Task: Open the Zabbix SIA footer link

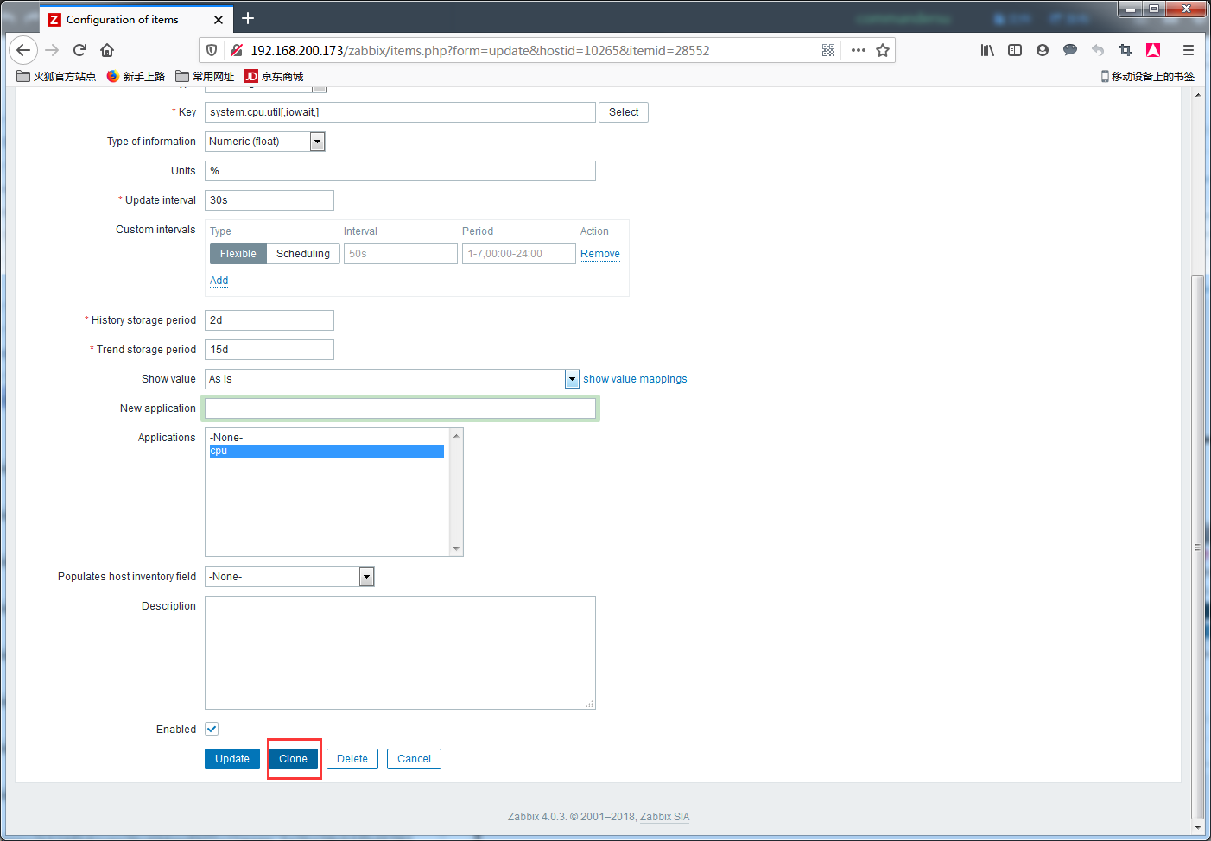Action: pyautogui.click(x=664, y=817)
